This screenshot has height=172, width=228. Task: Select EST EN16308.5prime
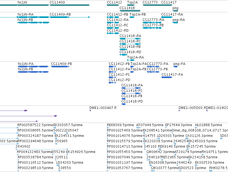[150, 165]
